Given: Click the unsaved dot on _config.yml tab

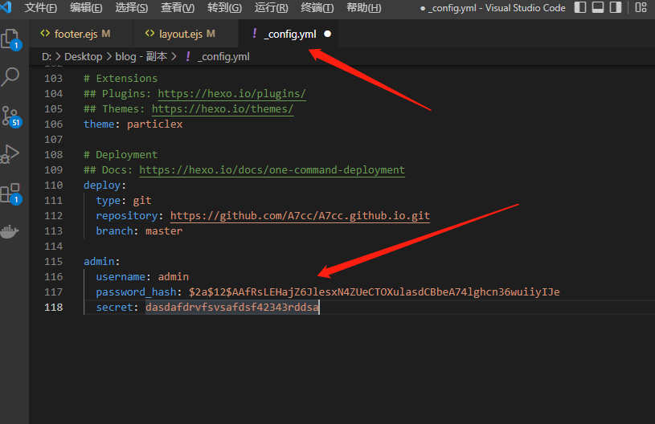Looking at the screenshot, I should coord(328,34).
